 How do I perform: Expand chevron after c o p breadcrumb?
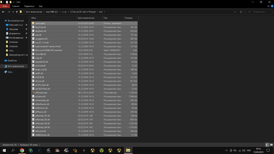click(x=68, y=12)
